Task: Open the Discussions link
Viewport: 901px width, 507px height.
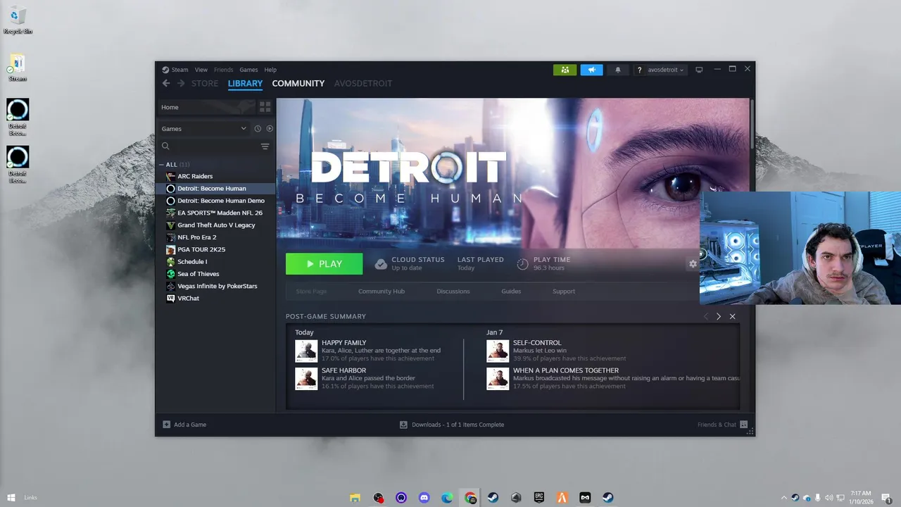Action: [x=453, y=292]
